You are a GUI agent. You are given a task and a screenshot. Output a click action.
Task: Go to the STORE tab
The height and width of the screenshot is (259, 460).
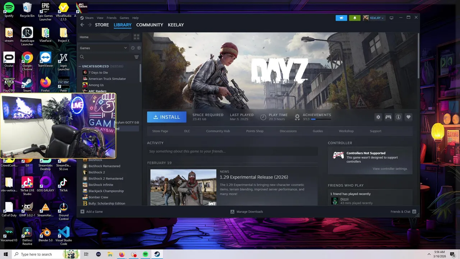[102, 25]
